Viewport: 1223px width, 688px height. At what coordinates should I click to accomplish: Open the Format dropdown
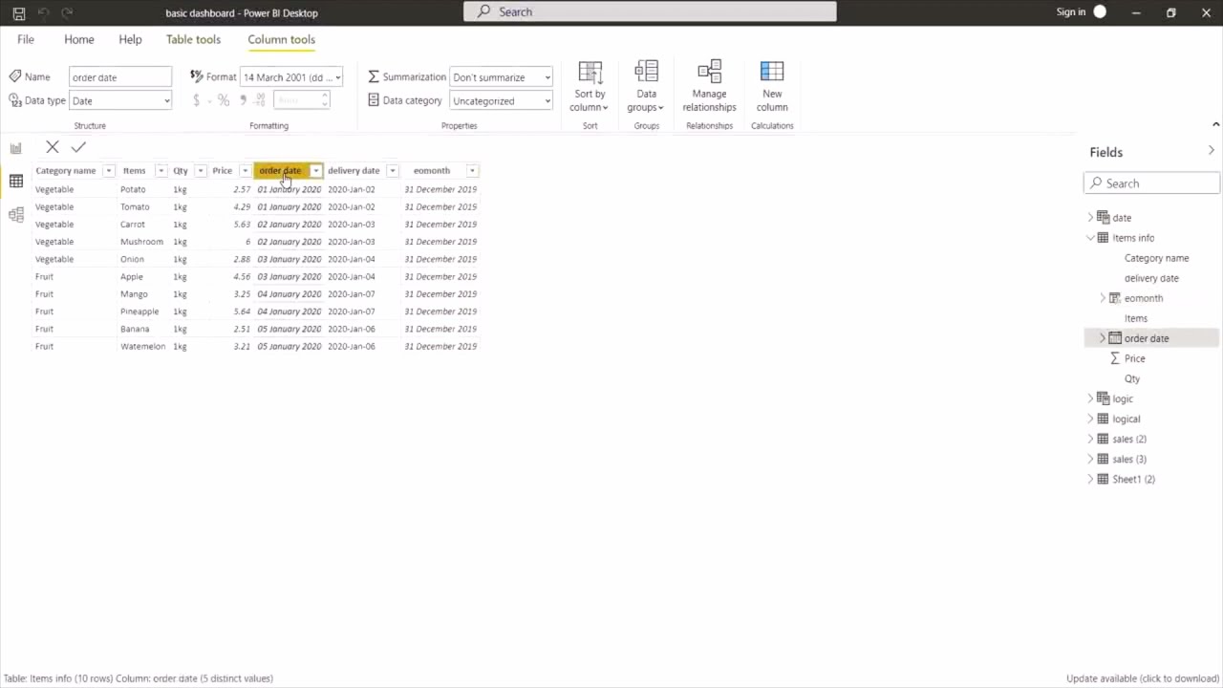(x=291, y=77)
